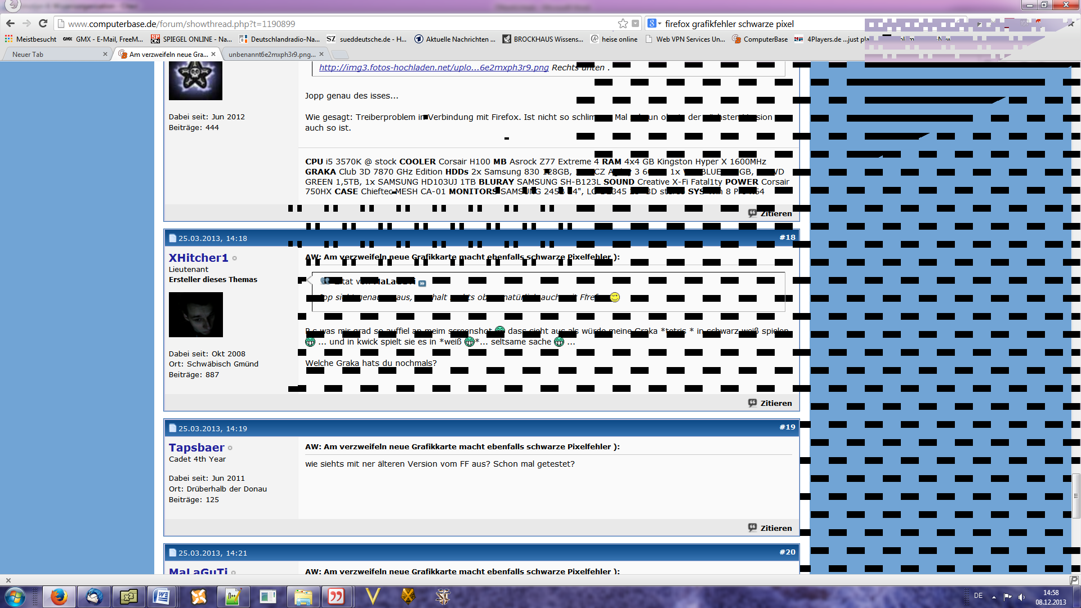Click the SPIEGEL ONLINE bookmark
Viewport: 1081px width, 608px height.
click(x=191, y=39)
